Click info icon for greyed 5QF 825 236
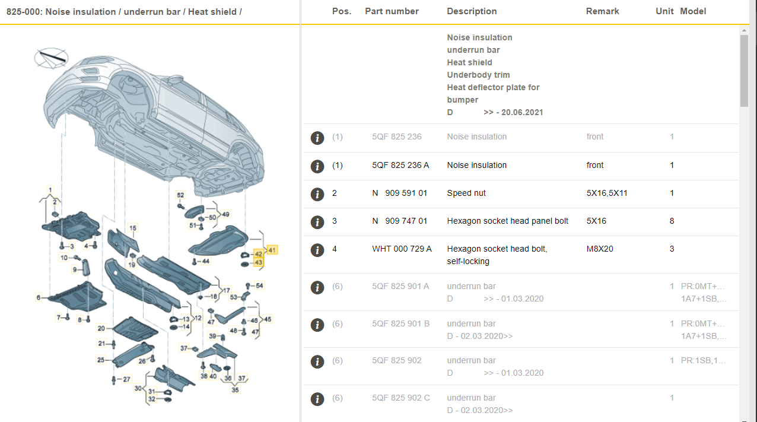Viewport: 757px width, 422px height. (x=317, y=138)
